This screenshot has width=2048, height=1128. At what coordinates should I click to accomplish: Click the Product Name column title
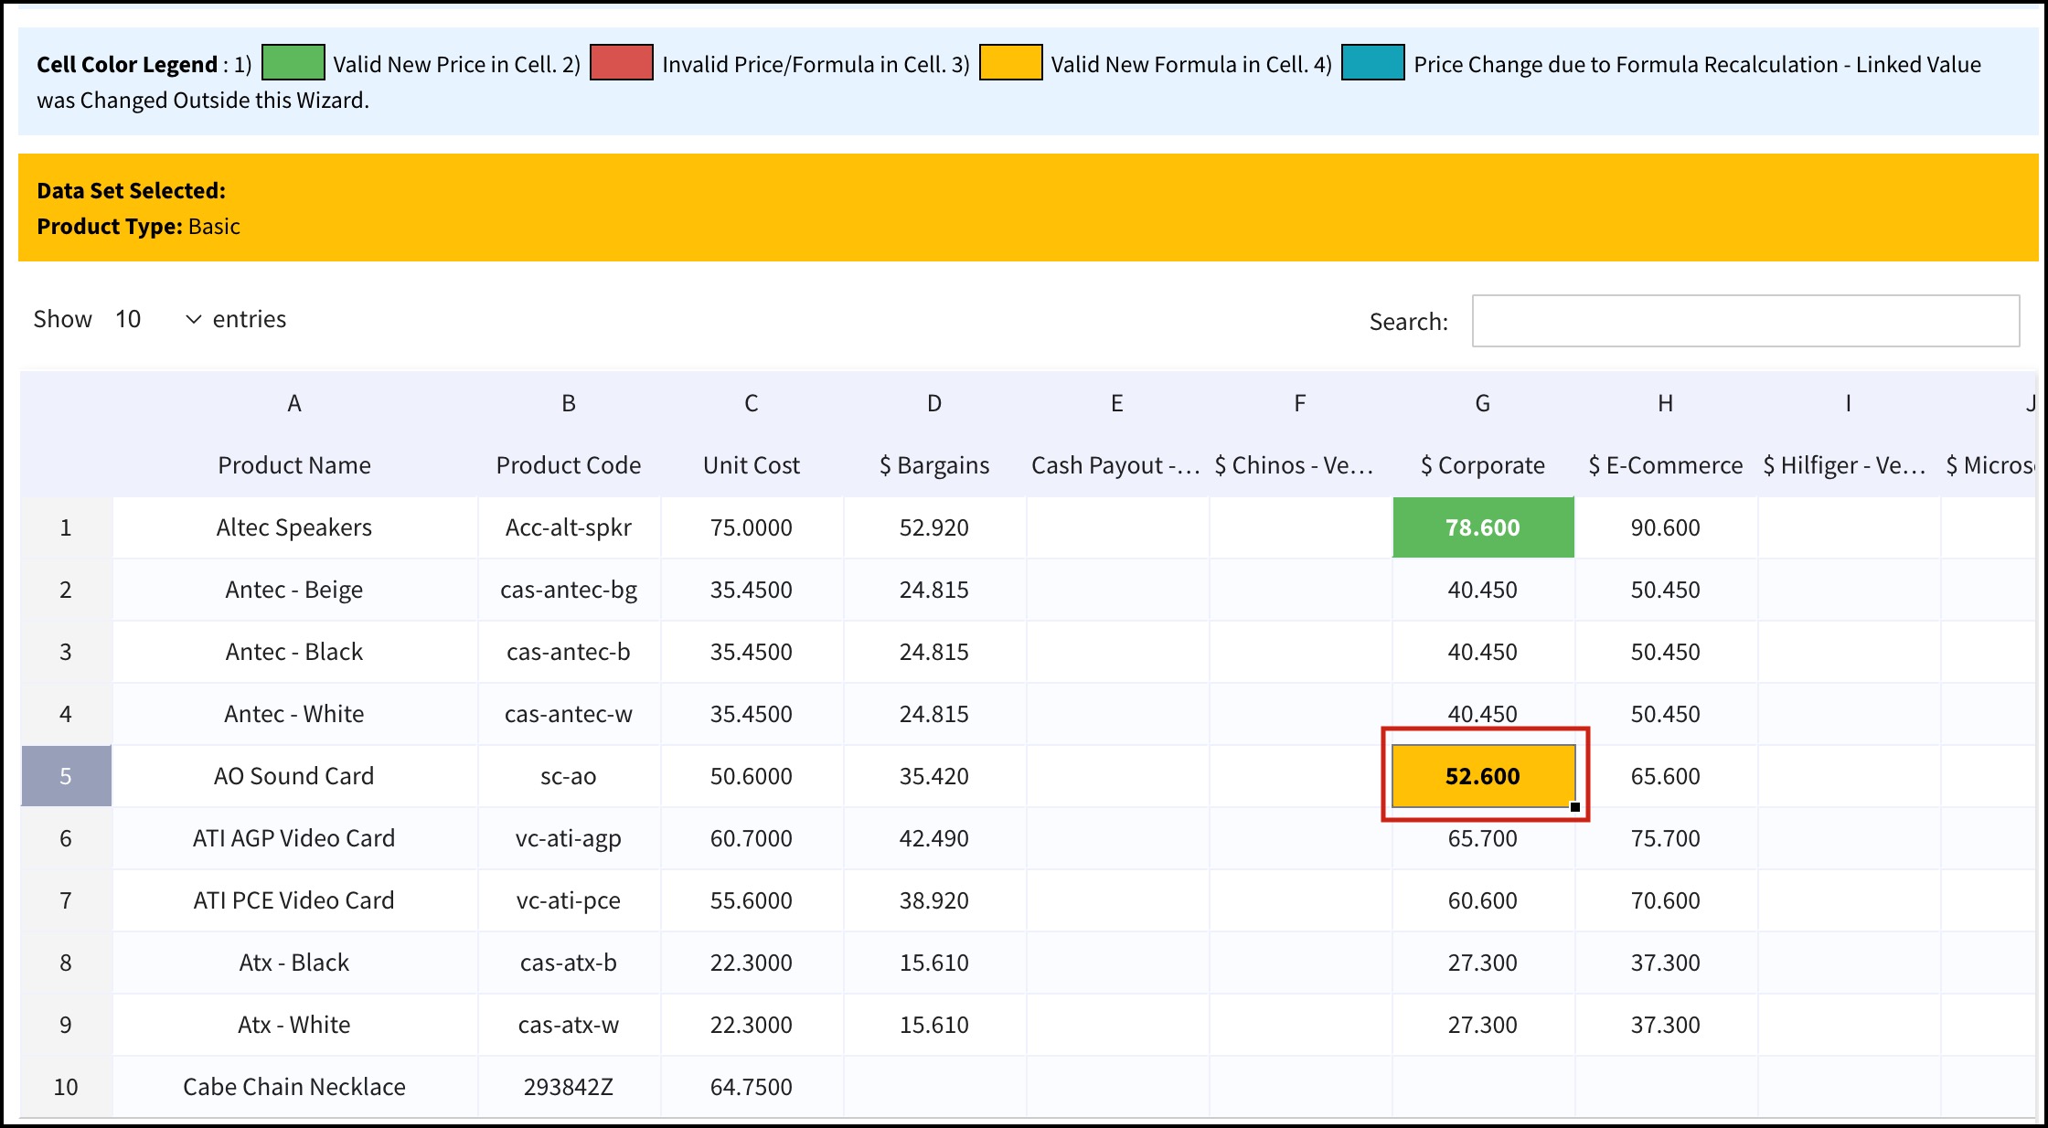(x=294, y=465)
